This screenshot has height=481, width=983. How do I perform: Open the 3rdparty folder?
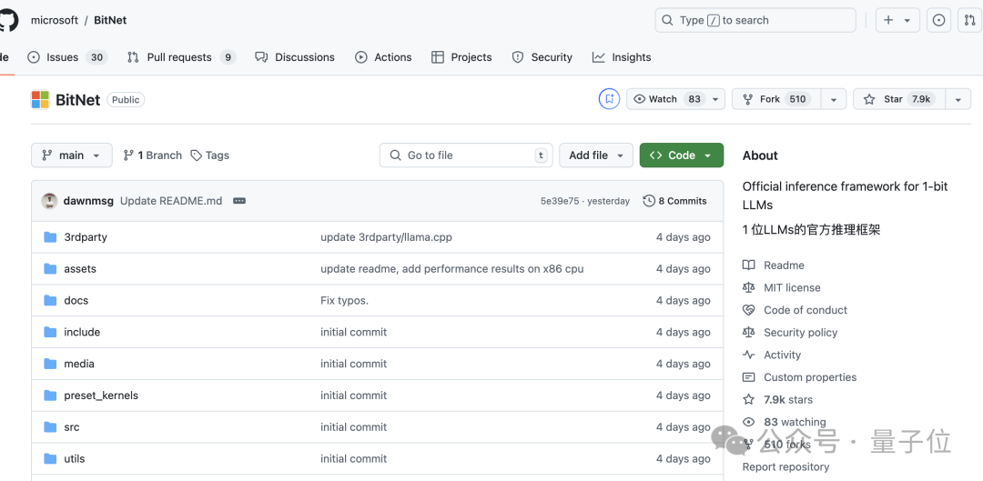pos(86,237)
